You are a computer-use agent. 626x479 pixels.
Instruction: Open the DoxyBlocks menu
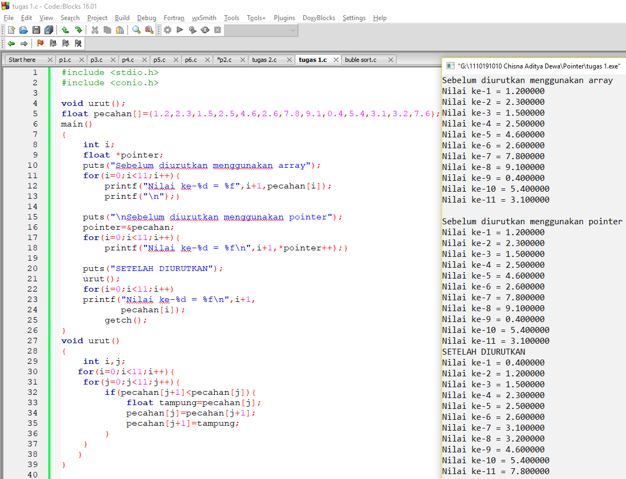tap(318, 18)
